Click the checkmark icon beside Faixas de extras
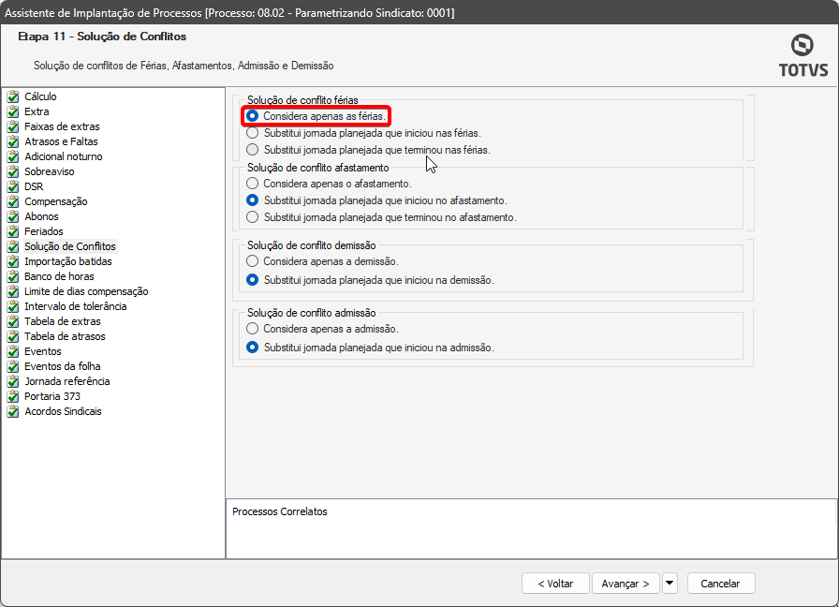This screenshot has height=607, width=839. (13, 126)
